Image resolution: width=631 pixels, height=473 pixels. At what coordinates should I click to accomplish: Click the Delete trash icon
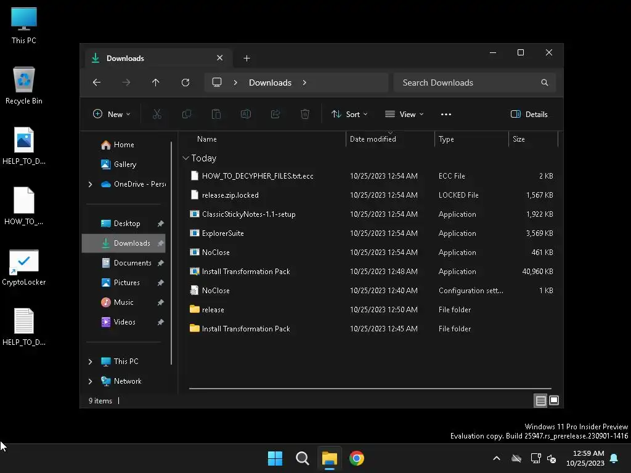[305, 114]
